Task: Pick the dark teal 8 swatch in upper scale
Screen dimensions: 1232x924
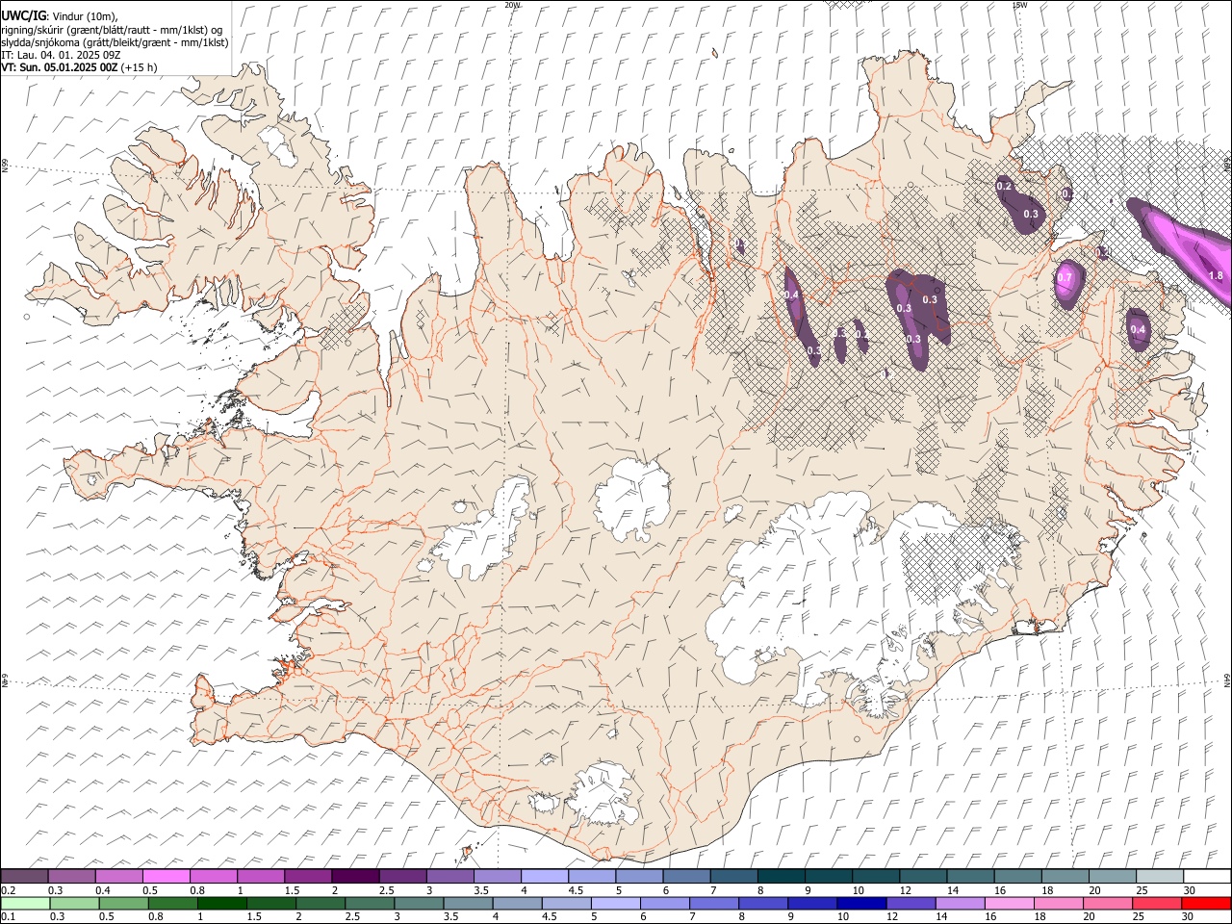Action: coord(782,876)
